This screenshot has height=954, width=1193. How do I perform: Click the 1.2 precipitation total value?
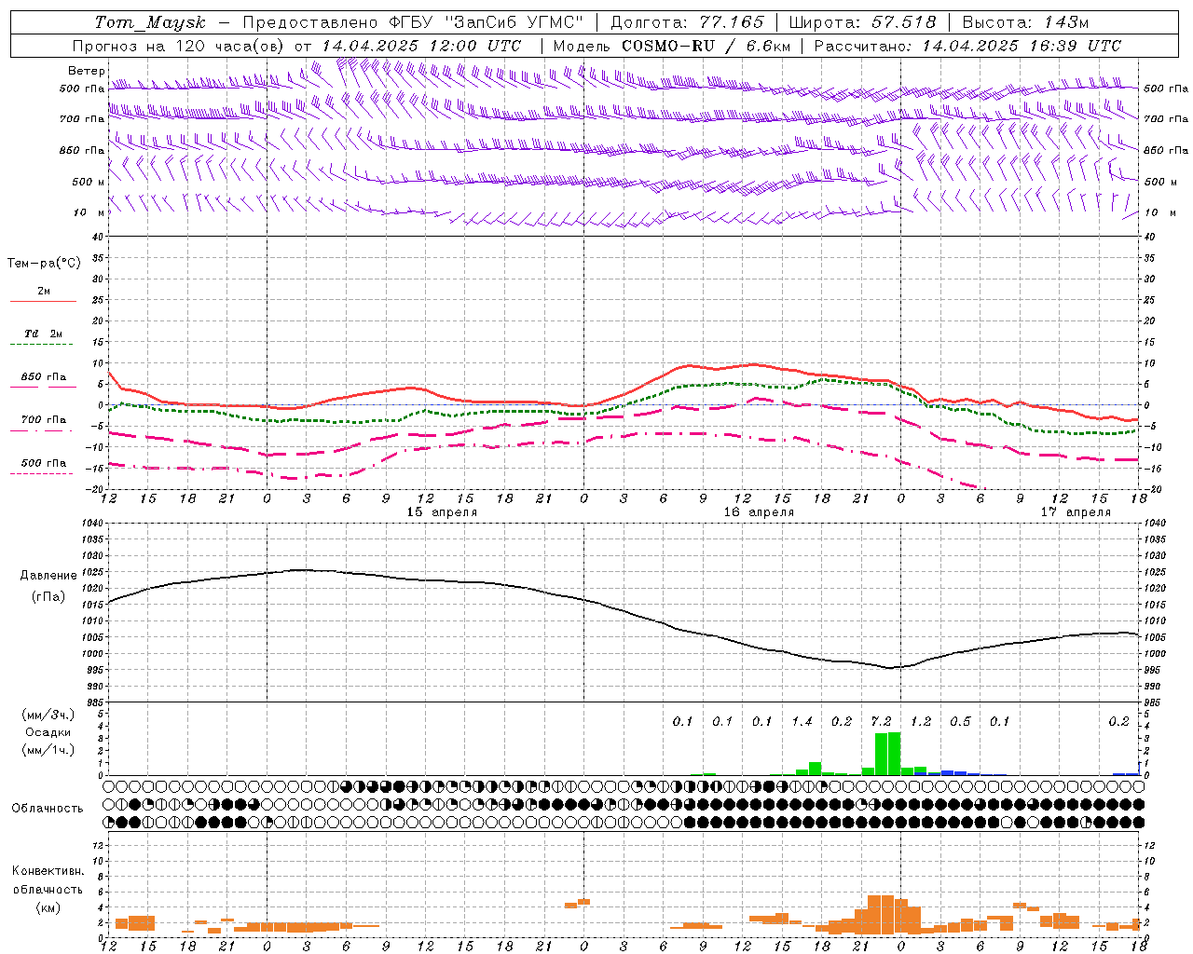tap(921, 721)
